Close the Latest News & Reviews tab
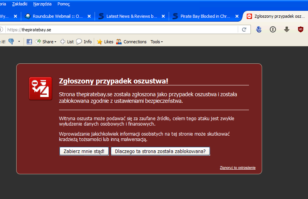The image size is (308, 199). [163, 16]
